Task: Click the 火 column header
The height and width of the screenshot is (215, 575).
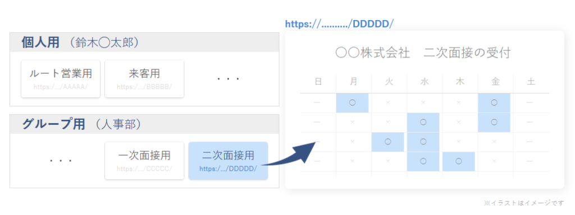Action: pos(389,82)
